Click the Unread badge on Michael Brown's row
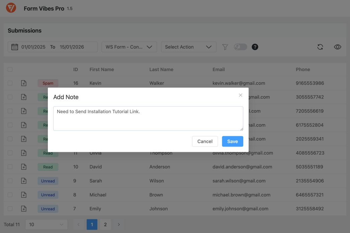Image resolution: width=350 pixels, height=233 pixels. coord(48,195)
